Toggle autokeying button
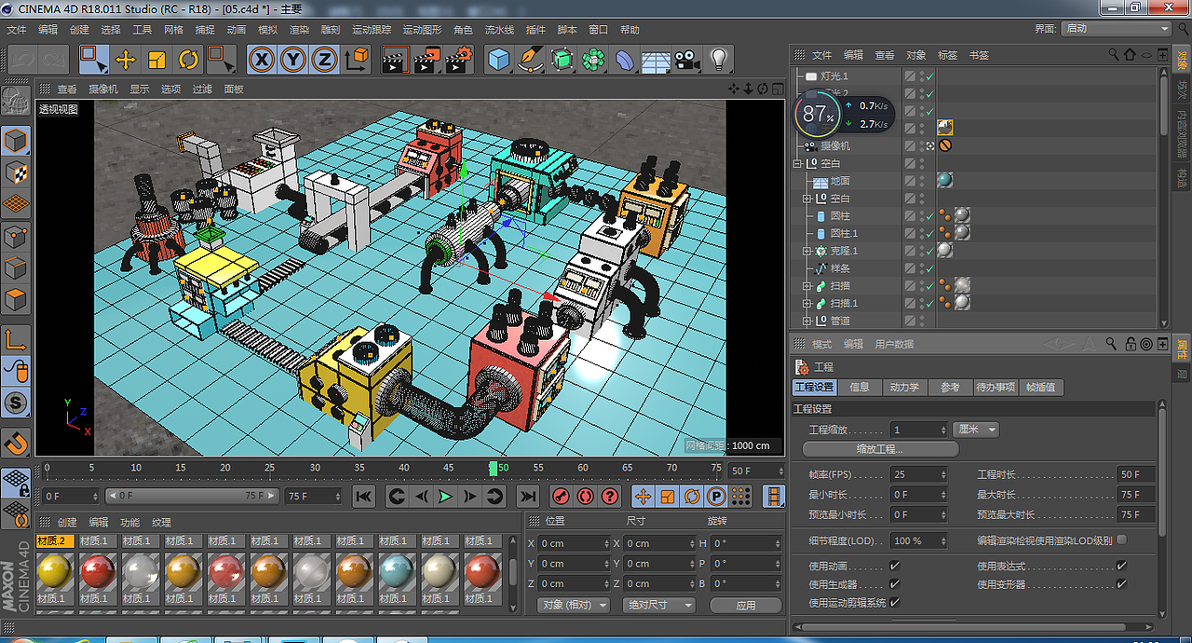Viewport: 1192px width, 643px height. pos(586,497)
